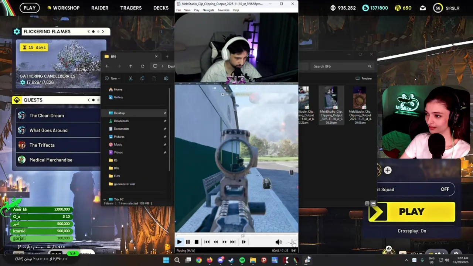Step forward one frame
The image size is (473, 266).
[x=244, y=242]
